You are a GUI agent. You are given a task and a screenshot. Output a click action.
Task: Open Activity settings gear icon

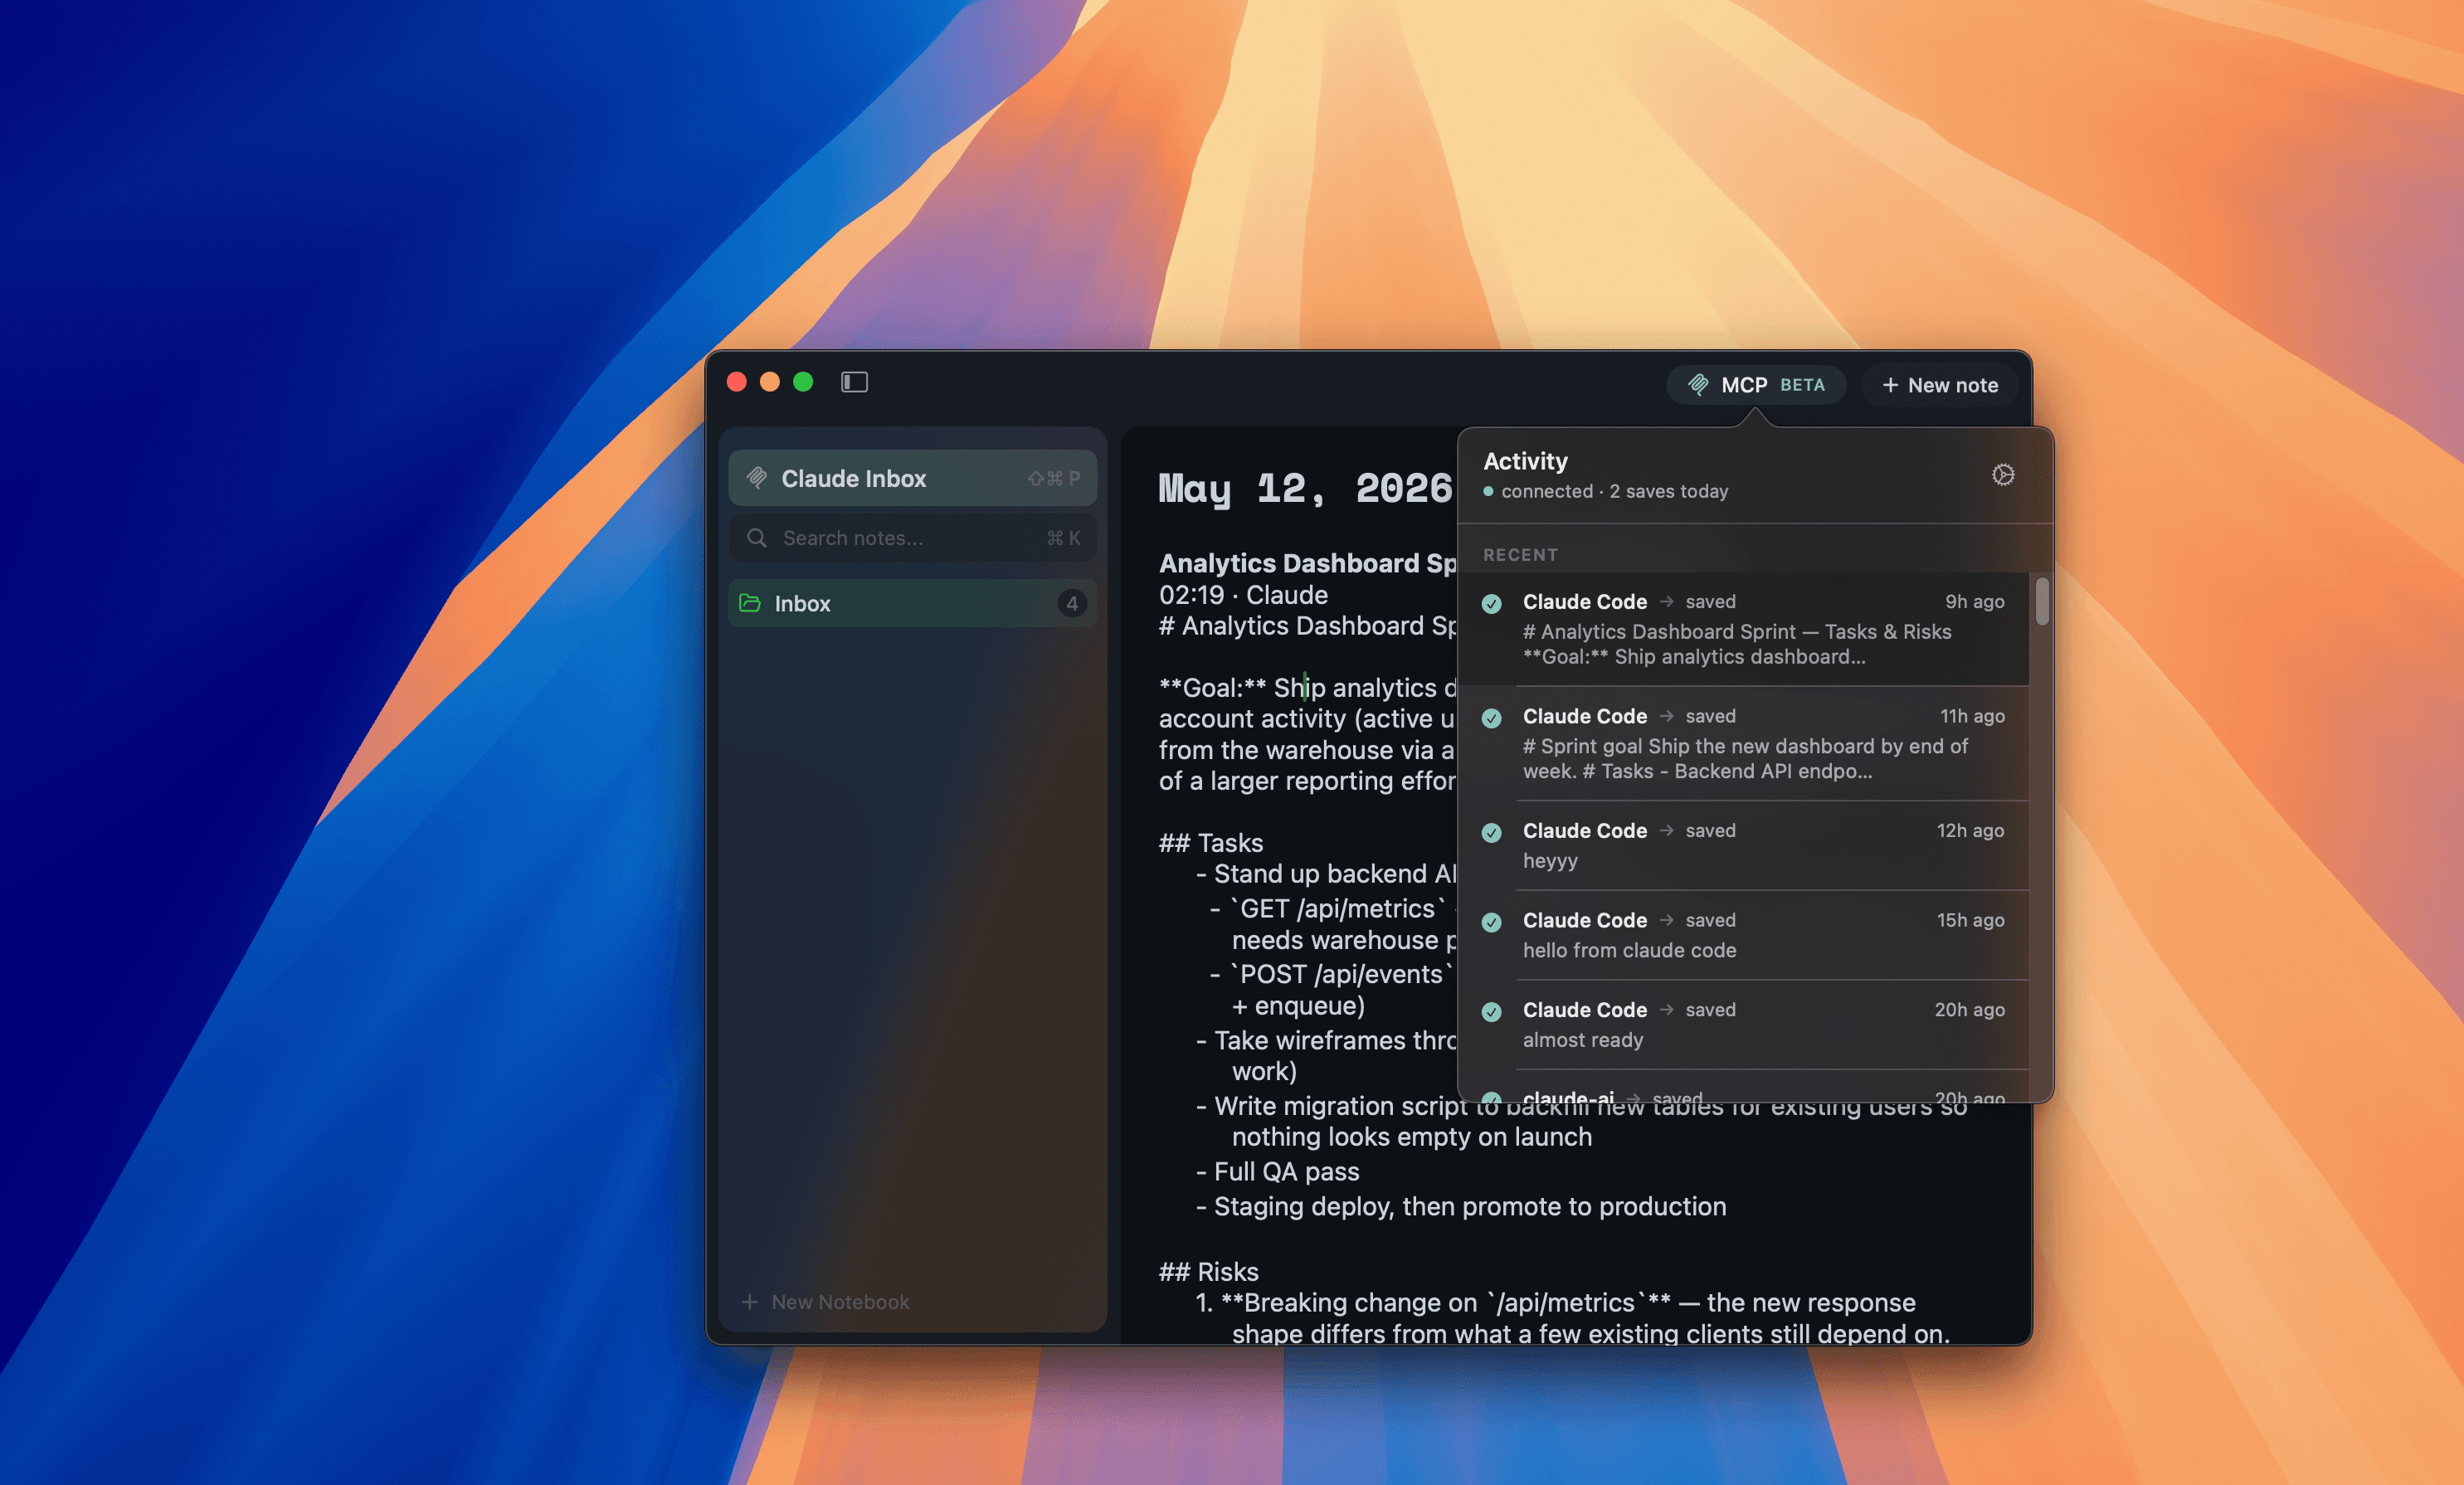[2003, 475]
